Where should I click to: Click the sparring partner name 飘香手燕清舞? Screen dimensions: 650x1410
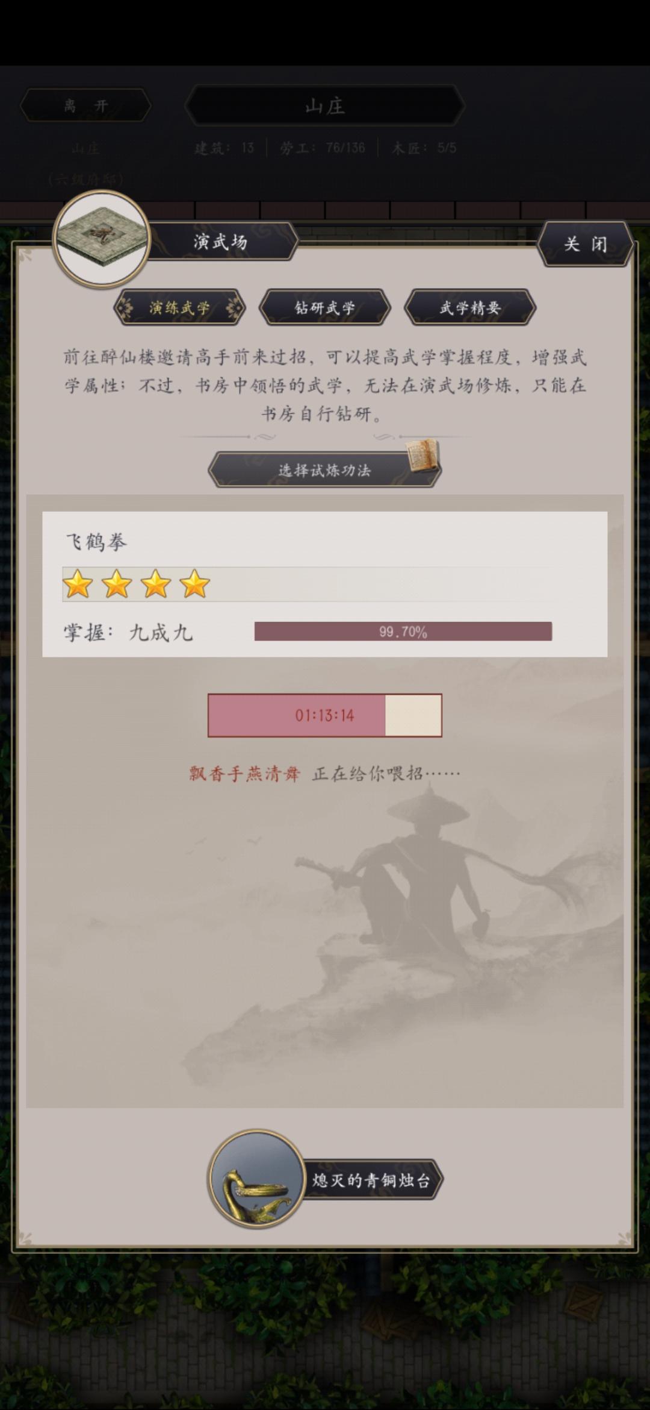coord(244,774)
